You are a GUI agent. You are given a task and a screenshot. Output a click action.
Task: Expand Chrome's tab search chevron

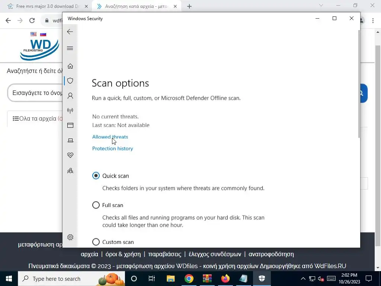point(321,5)
